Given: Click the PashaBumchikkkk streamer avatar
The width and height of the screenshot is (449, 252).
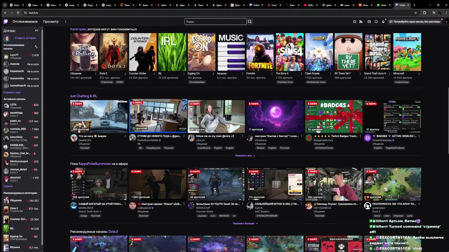Looking at the screenshot, I should (x=133, y=138).
